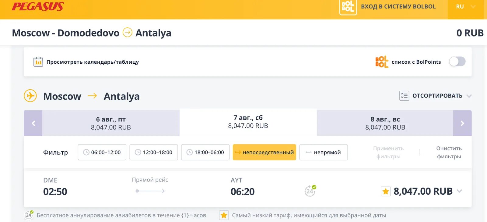This screenshot has height=222, width=487.
Task: Select the 6 авг., пт date tab
Action: point(111,123)
